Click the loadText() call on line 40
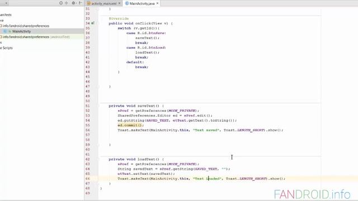358x201 pixels. (147, 52)
